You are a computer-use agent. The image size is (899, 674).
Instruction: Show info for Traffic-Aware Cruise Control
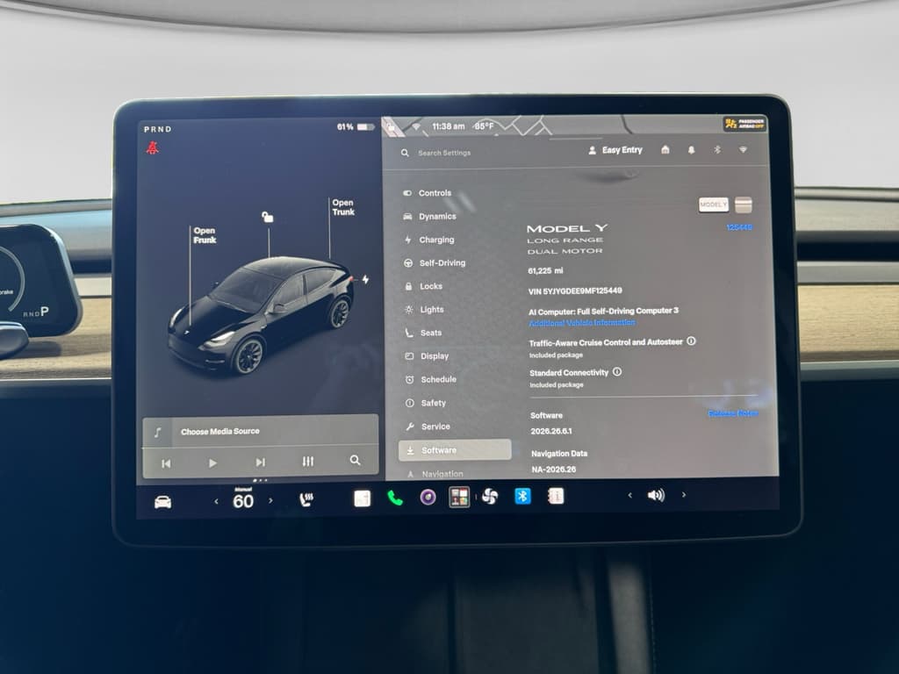click(x=692, y=341)
